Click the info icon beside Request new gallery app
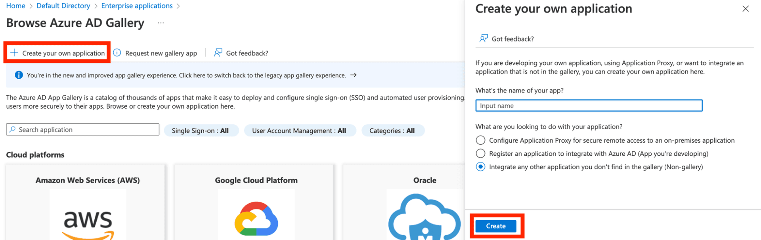Viewport: 761px width, 240px height. [x=117, y=53]
